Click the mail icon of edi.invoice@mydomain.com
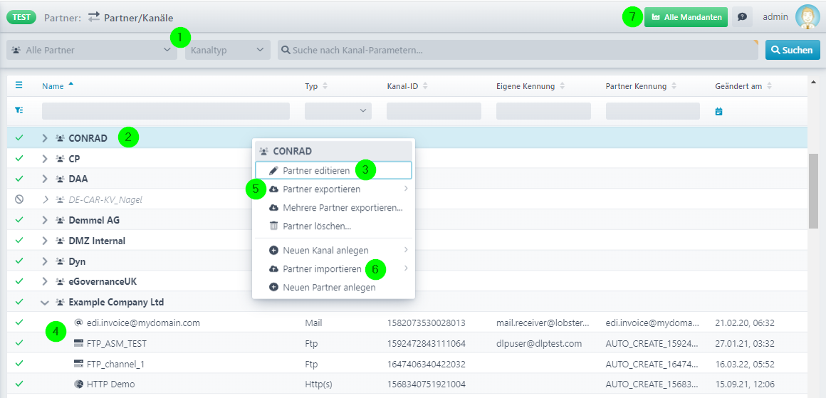 [x=79, y=323]
